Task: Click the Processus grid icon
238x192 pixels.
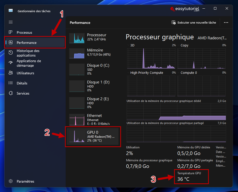Action: (11, 32)
